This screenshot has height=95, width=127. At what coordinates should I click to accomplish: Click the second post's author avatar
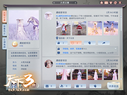coord(49,64)
